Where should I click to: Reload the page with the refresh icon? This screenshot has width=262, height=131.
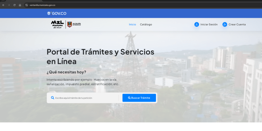coord(14,5)
